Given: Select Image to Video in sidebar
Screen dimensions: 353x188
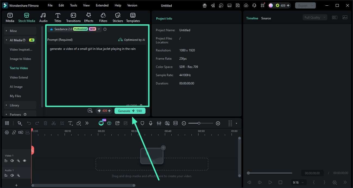Looking at the screenshot, I should coord(20,59).
